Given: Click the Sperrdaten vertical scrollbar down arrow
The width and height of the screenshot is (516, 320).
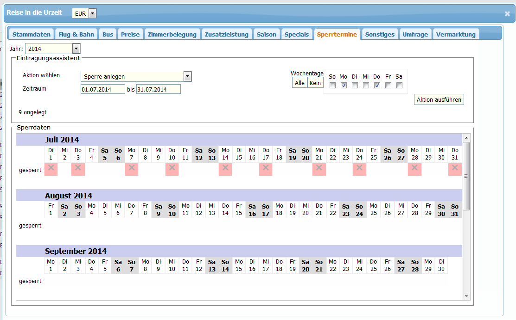Looking at the screenshot, I should tap(466, 296).
